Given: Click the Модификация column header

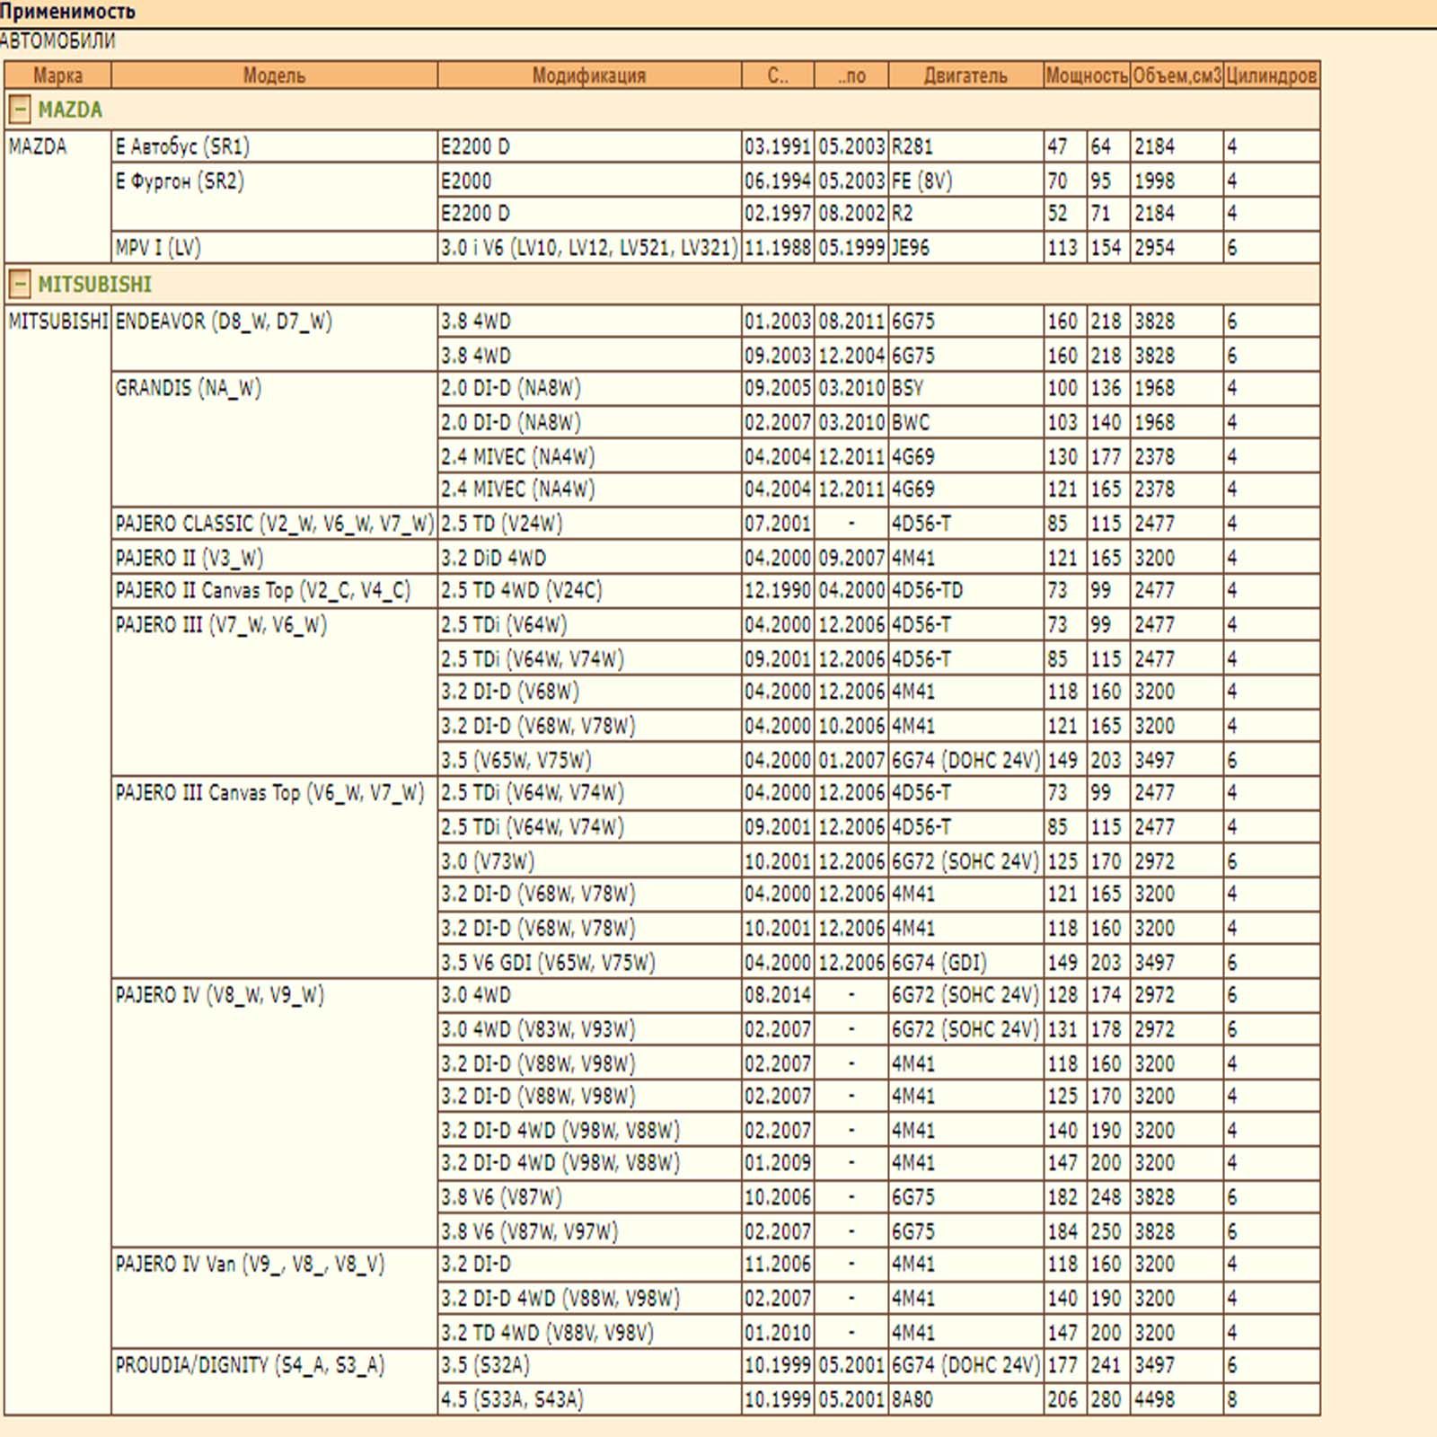Looking at the screenshot, I should pos(589,75).
